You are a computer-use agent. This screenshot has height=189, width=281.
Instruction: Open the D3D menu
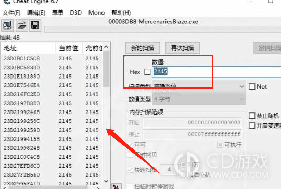pyautogui.click(x=75, y=12)
